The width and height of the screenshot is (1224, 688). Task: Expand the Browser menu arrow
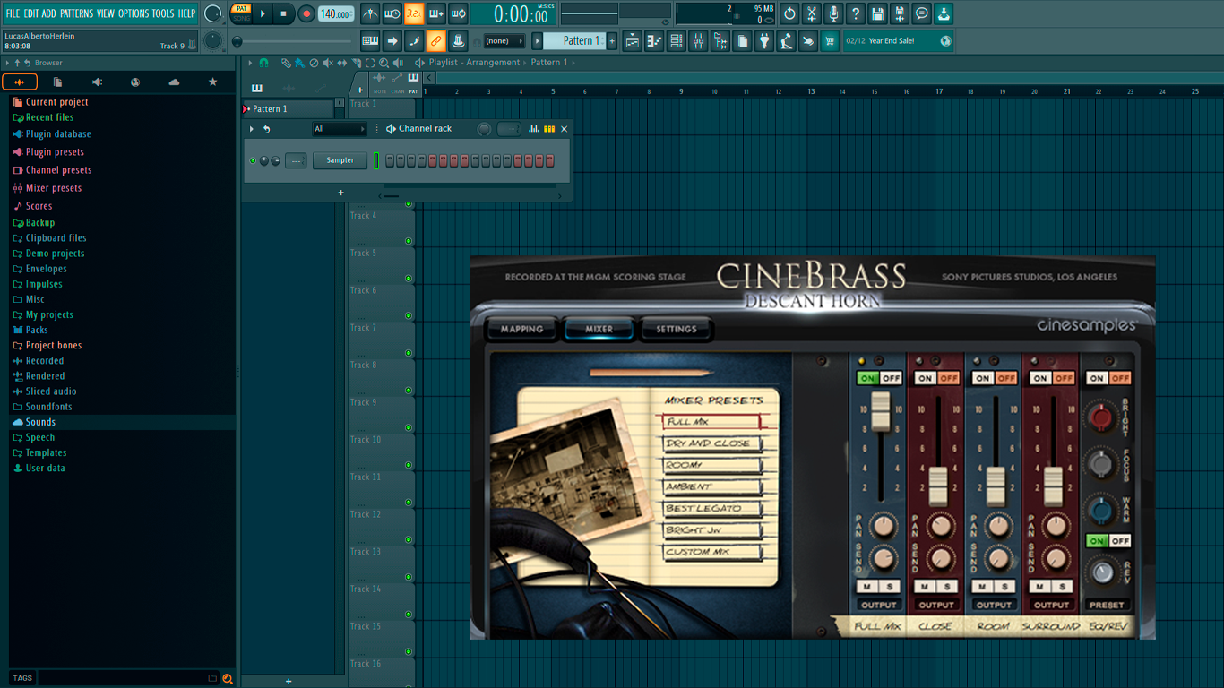tap(7, 63)
